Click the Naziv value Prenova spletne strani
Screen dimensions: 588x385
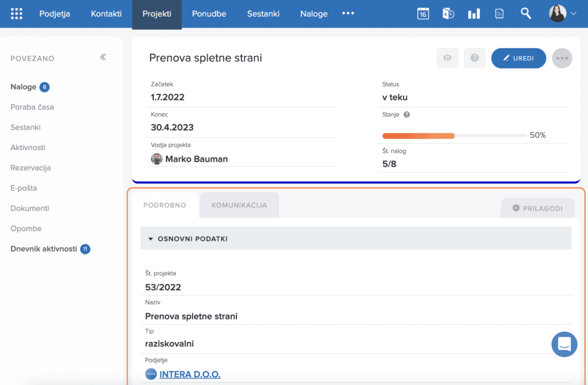pos(191,316)
